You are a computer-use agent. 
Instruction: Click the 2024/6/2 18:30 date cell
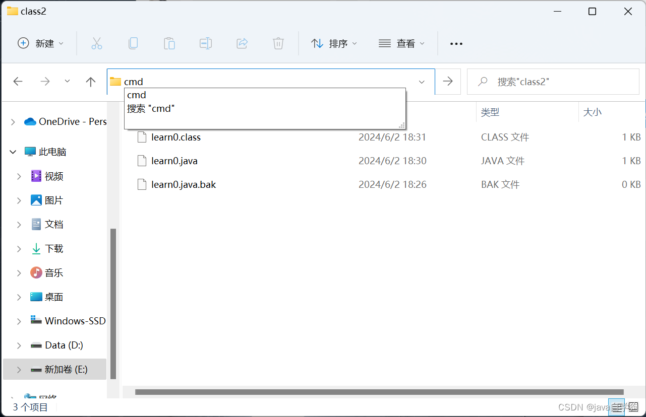392,161
